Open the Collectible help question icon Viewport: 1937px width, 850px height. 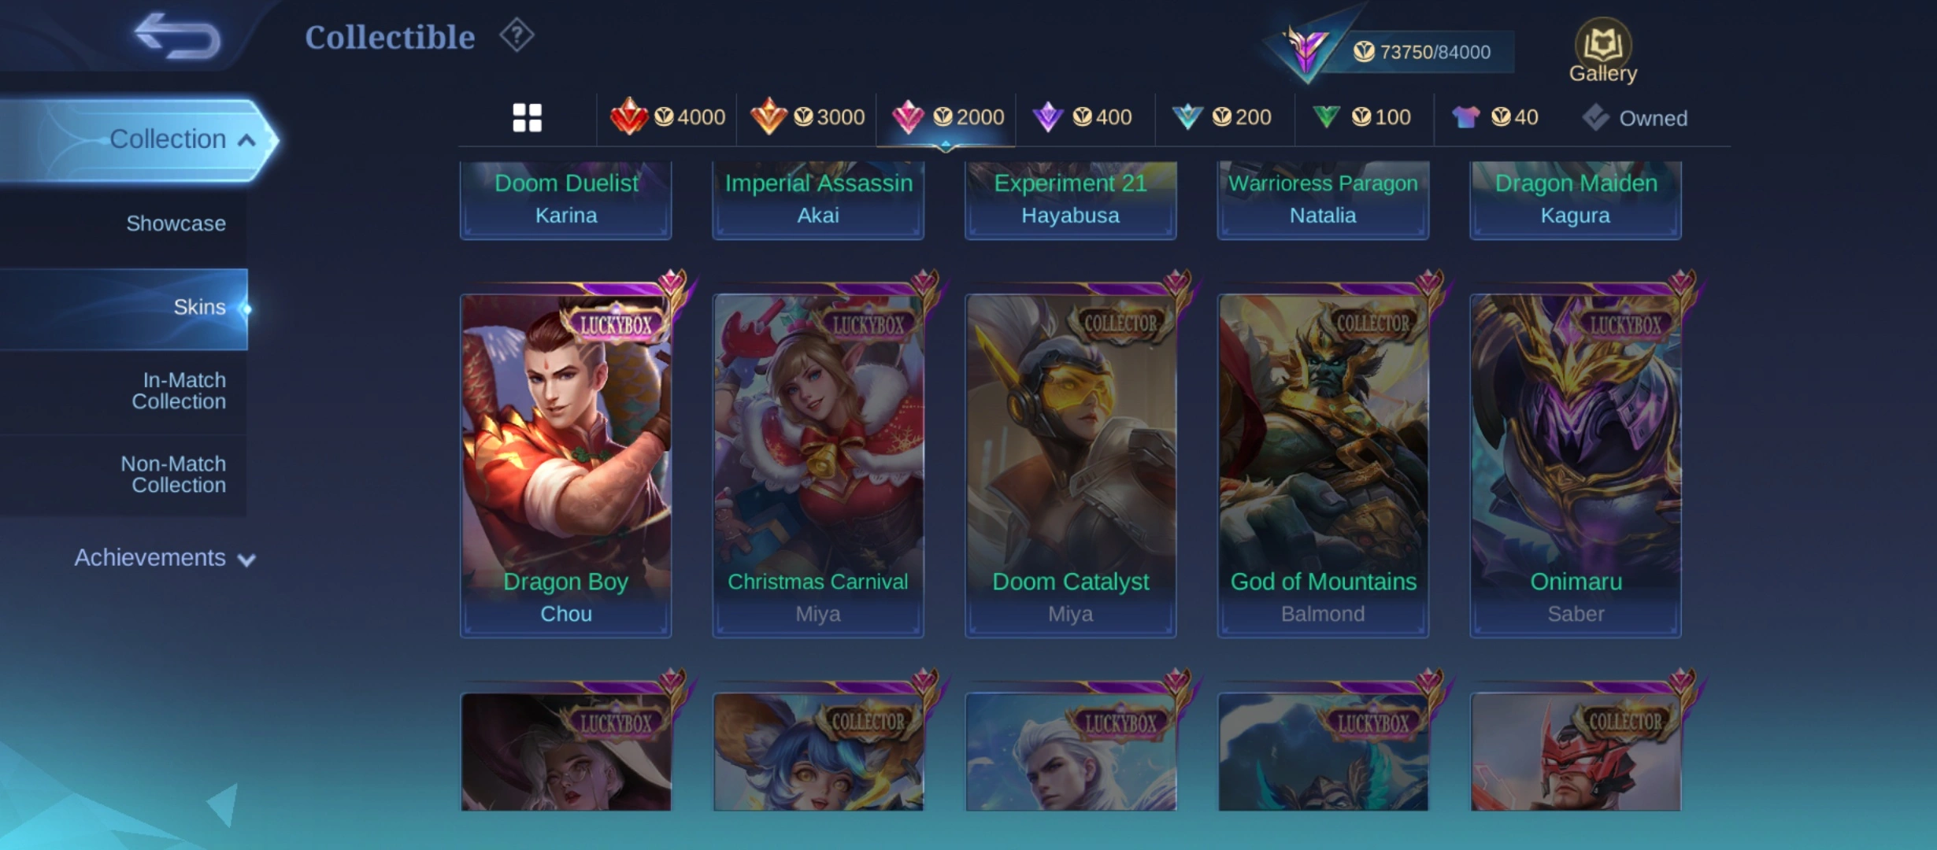[x=517, y=35]
